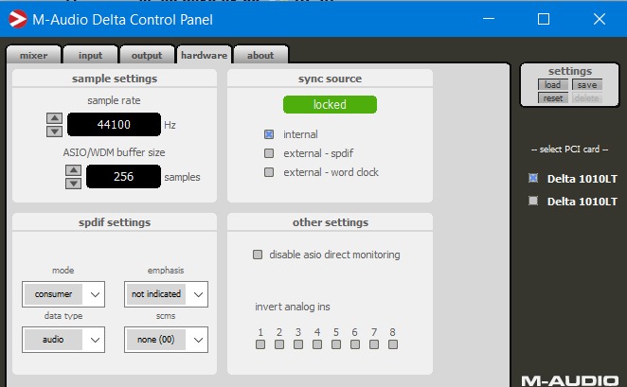
Task: Expand the emphasis not indicated dropdown
Action: pos(166,294)
